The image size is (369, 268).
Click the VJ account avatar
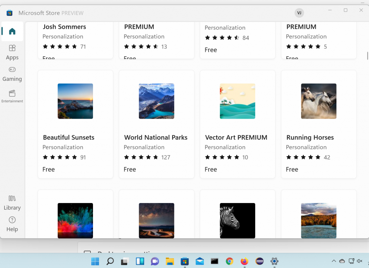click(x=299, y=13)
